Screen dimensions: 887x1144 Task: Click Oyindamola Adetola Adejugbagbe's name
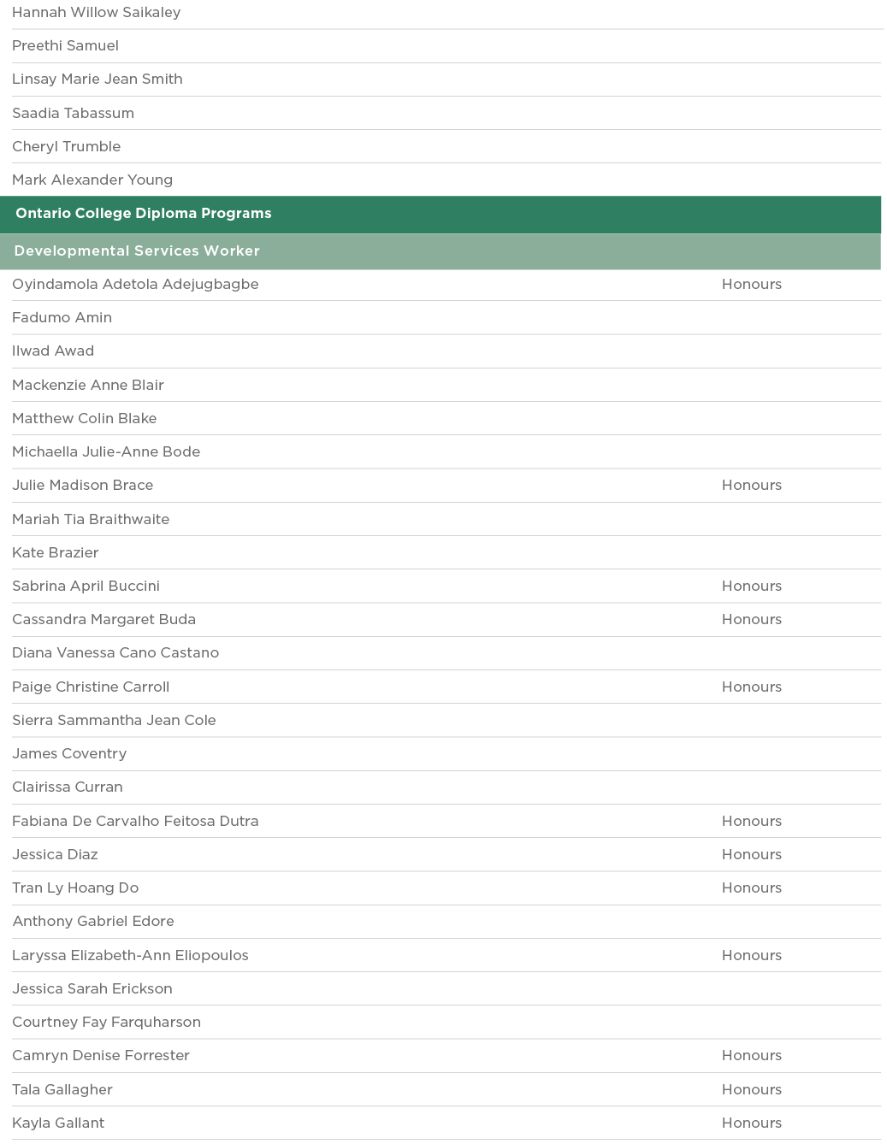(135, 285)
